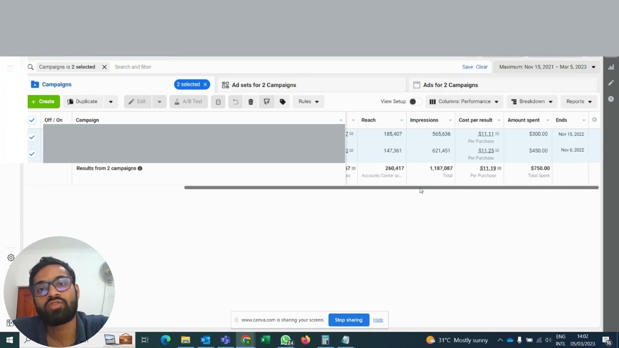This screenshot has height=348, width=619.
Task: Uncheck the campaign row with $450.00 spent
Action: [32, 154]
